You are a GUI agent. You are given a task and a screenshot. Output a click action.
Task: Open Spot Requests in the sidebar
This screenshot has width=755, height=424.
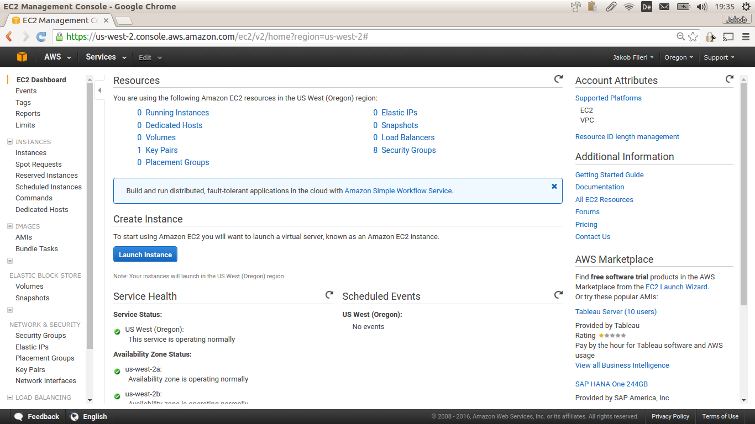39,164
